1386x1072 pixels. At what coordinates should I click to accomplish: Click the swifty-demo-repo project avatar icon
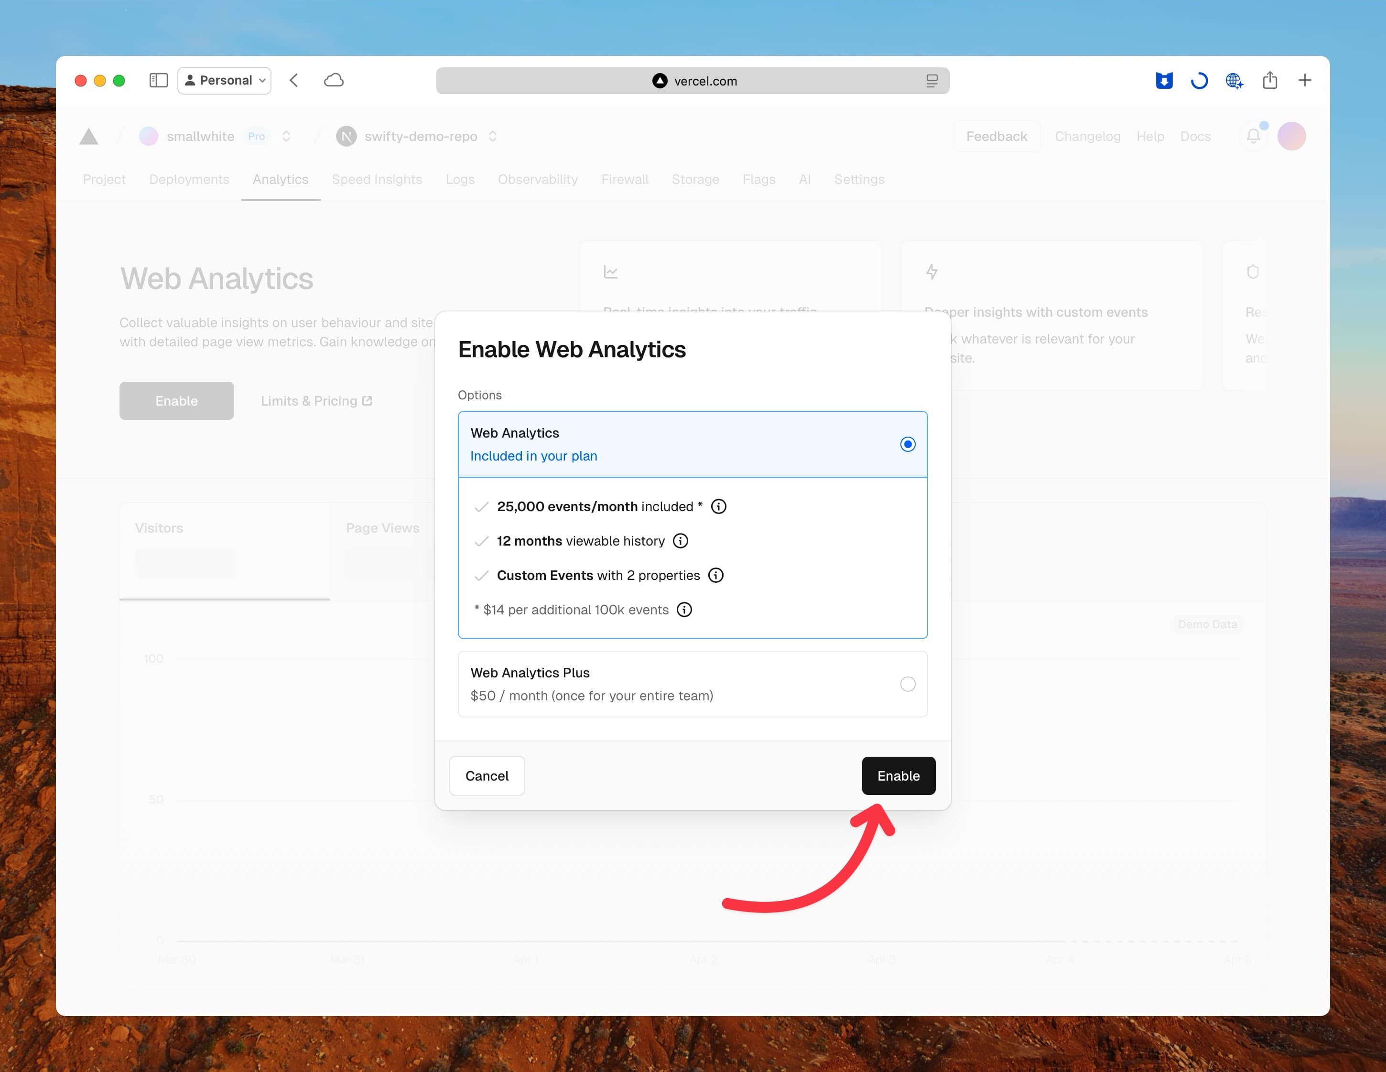click(346, 136)
